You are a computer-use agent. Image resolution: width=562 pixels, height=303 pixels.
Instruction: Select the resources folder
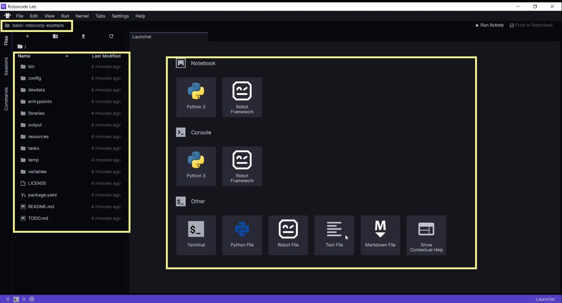click(71, 137)
